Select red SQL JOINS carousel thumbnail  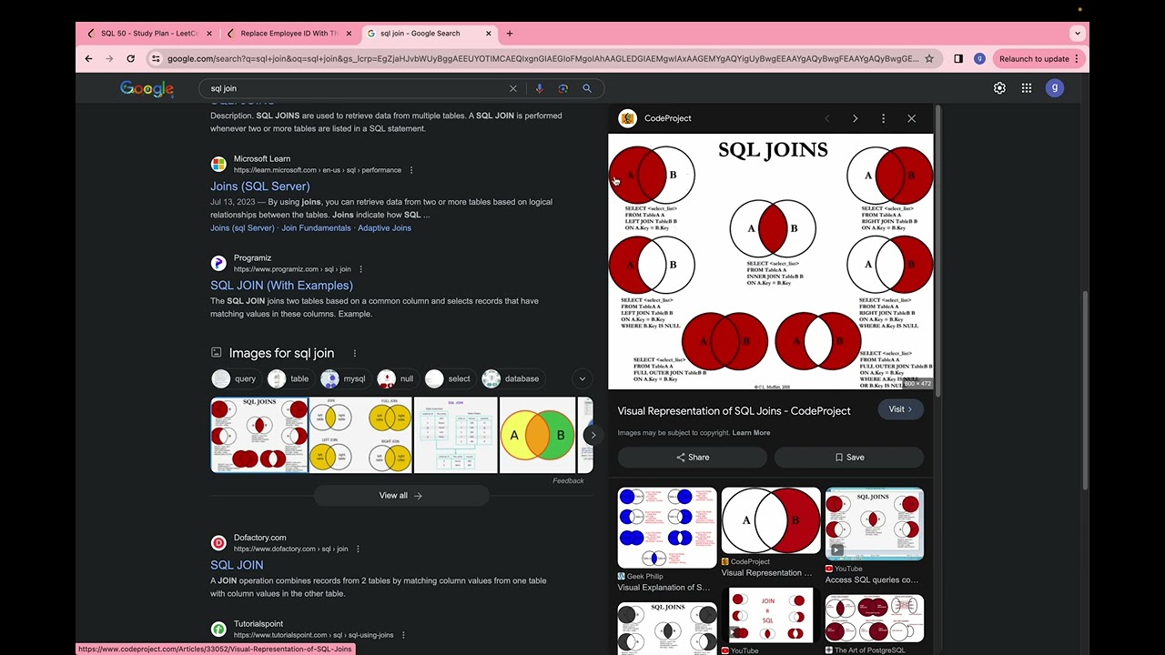click(x=259, y=435)
